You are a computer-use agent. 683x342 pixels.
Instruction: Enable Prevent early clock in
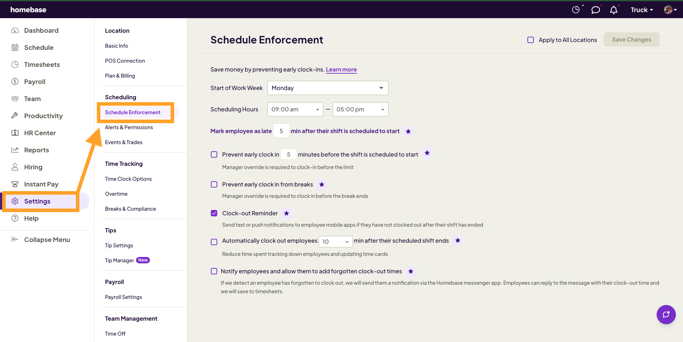214,154
